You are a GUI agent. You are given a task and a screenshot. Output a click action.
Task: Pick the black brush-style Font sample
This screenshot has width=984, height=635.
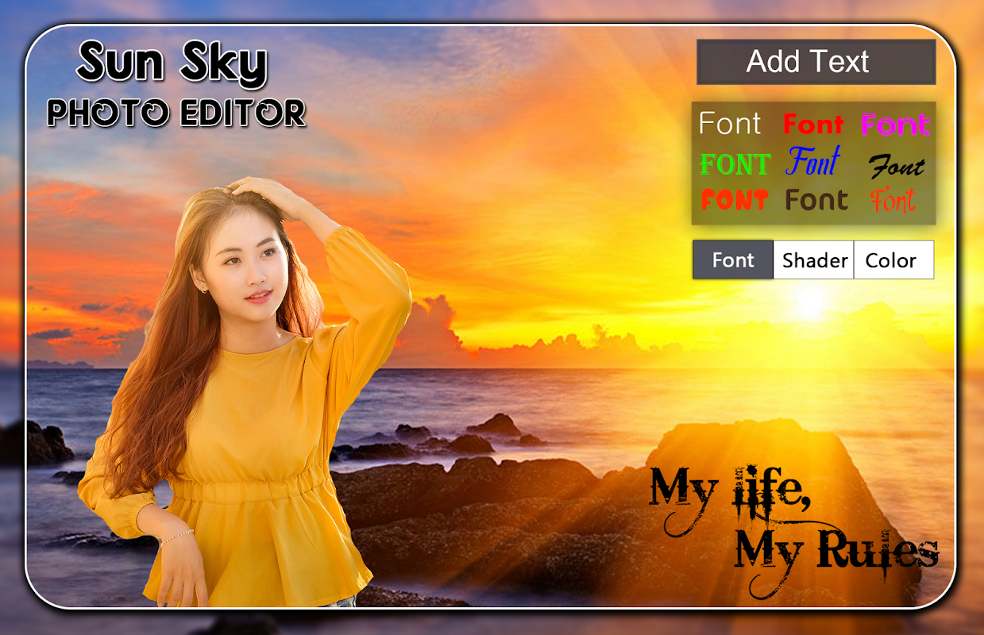[897, 167]
